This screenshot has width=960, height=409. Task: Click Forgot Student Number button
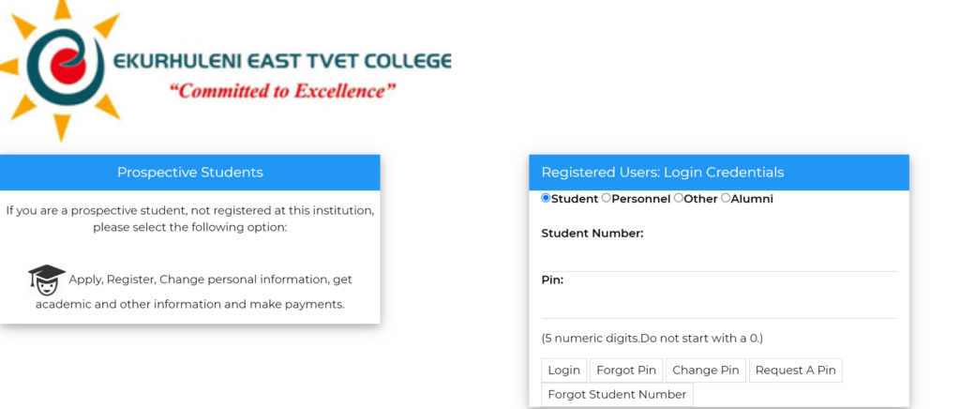coord(617,395)
